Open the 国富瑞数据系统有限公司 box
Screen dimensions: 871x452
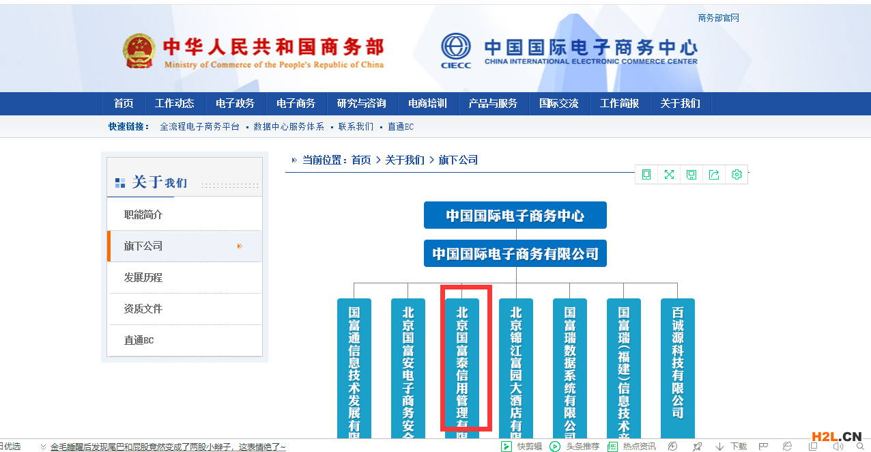click(570, 369)
